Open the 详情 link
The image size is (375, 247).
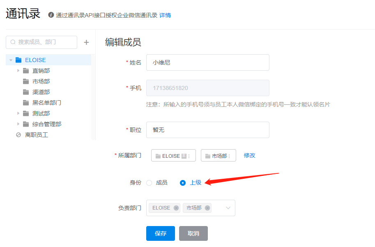point(165,15)
